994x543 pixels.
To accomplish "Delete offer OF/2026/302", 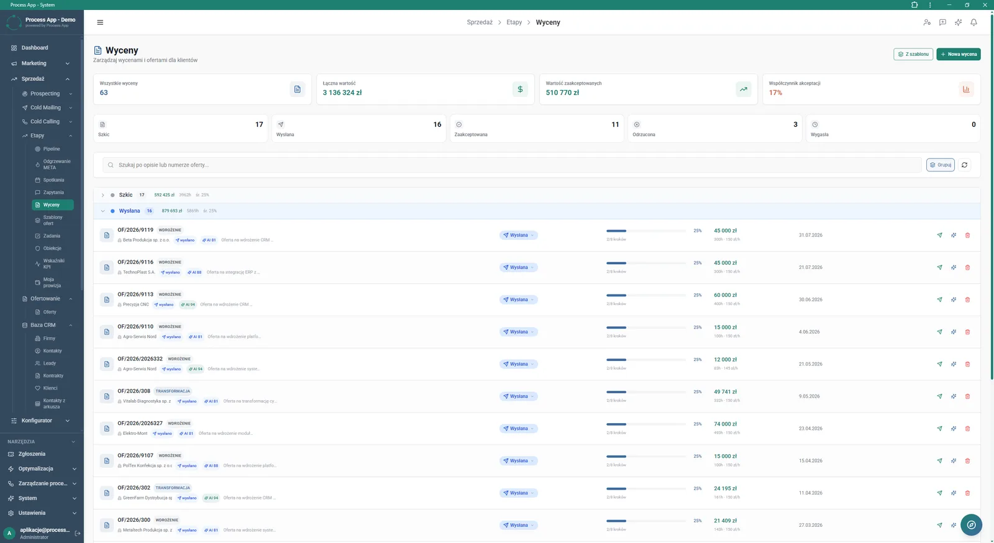I will click(x=967, y=493).
